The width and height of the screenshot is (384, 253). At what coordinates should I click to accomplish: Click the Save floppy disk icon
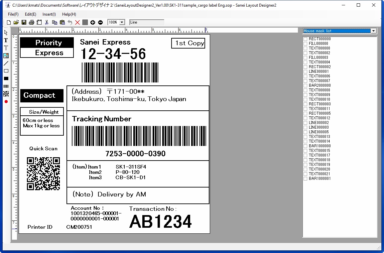24,22
